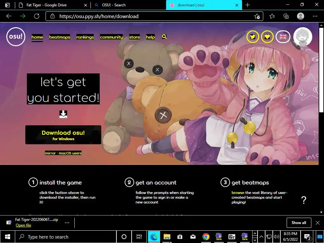
Task: Open taskbar clock showing 8:35 PM
Action: click(290, 237)
